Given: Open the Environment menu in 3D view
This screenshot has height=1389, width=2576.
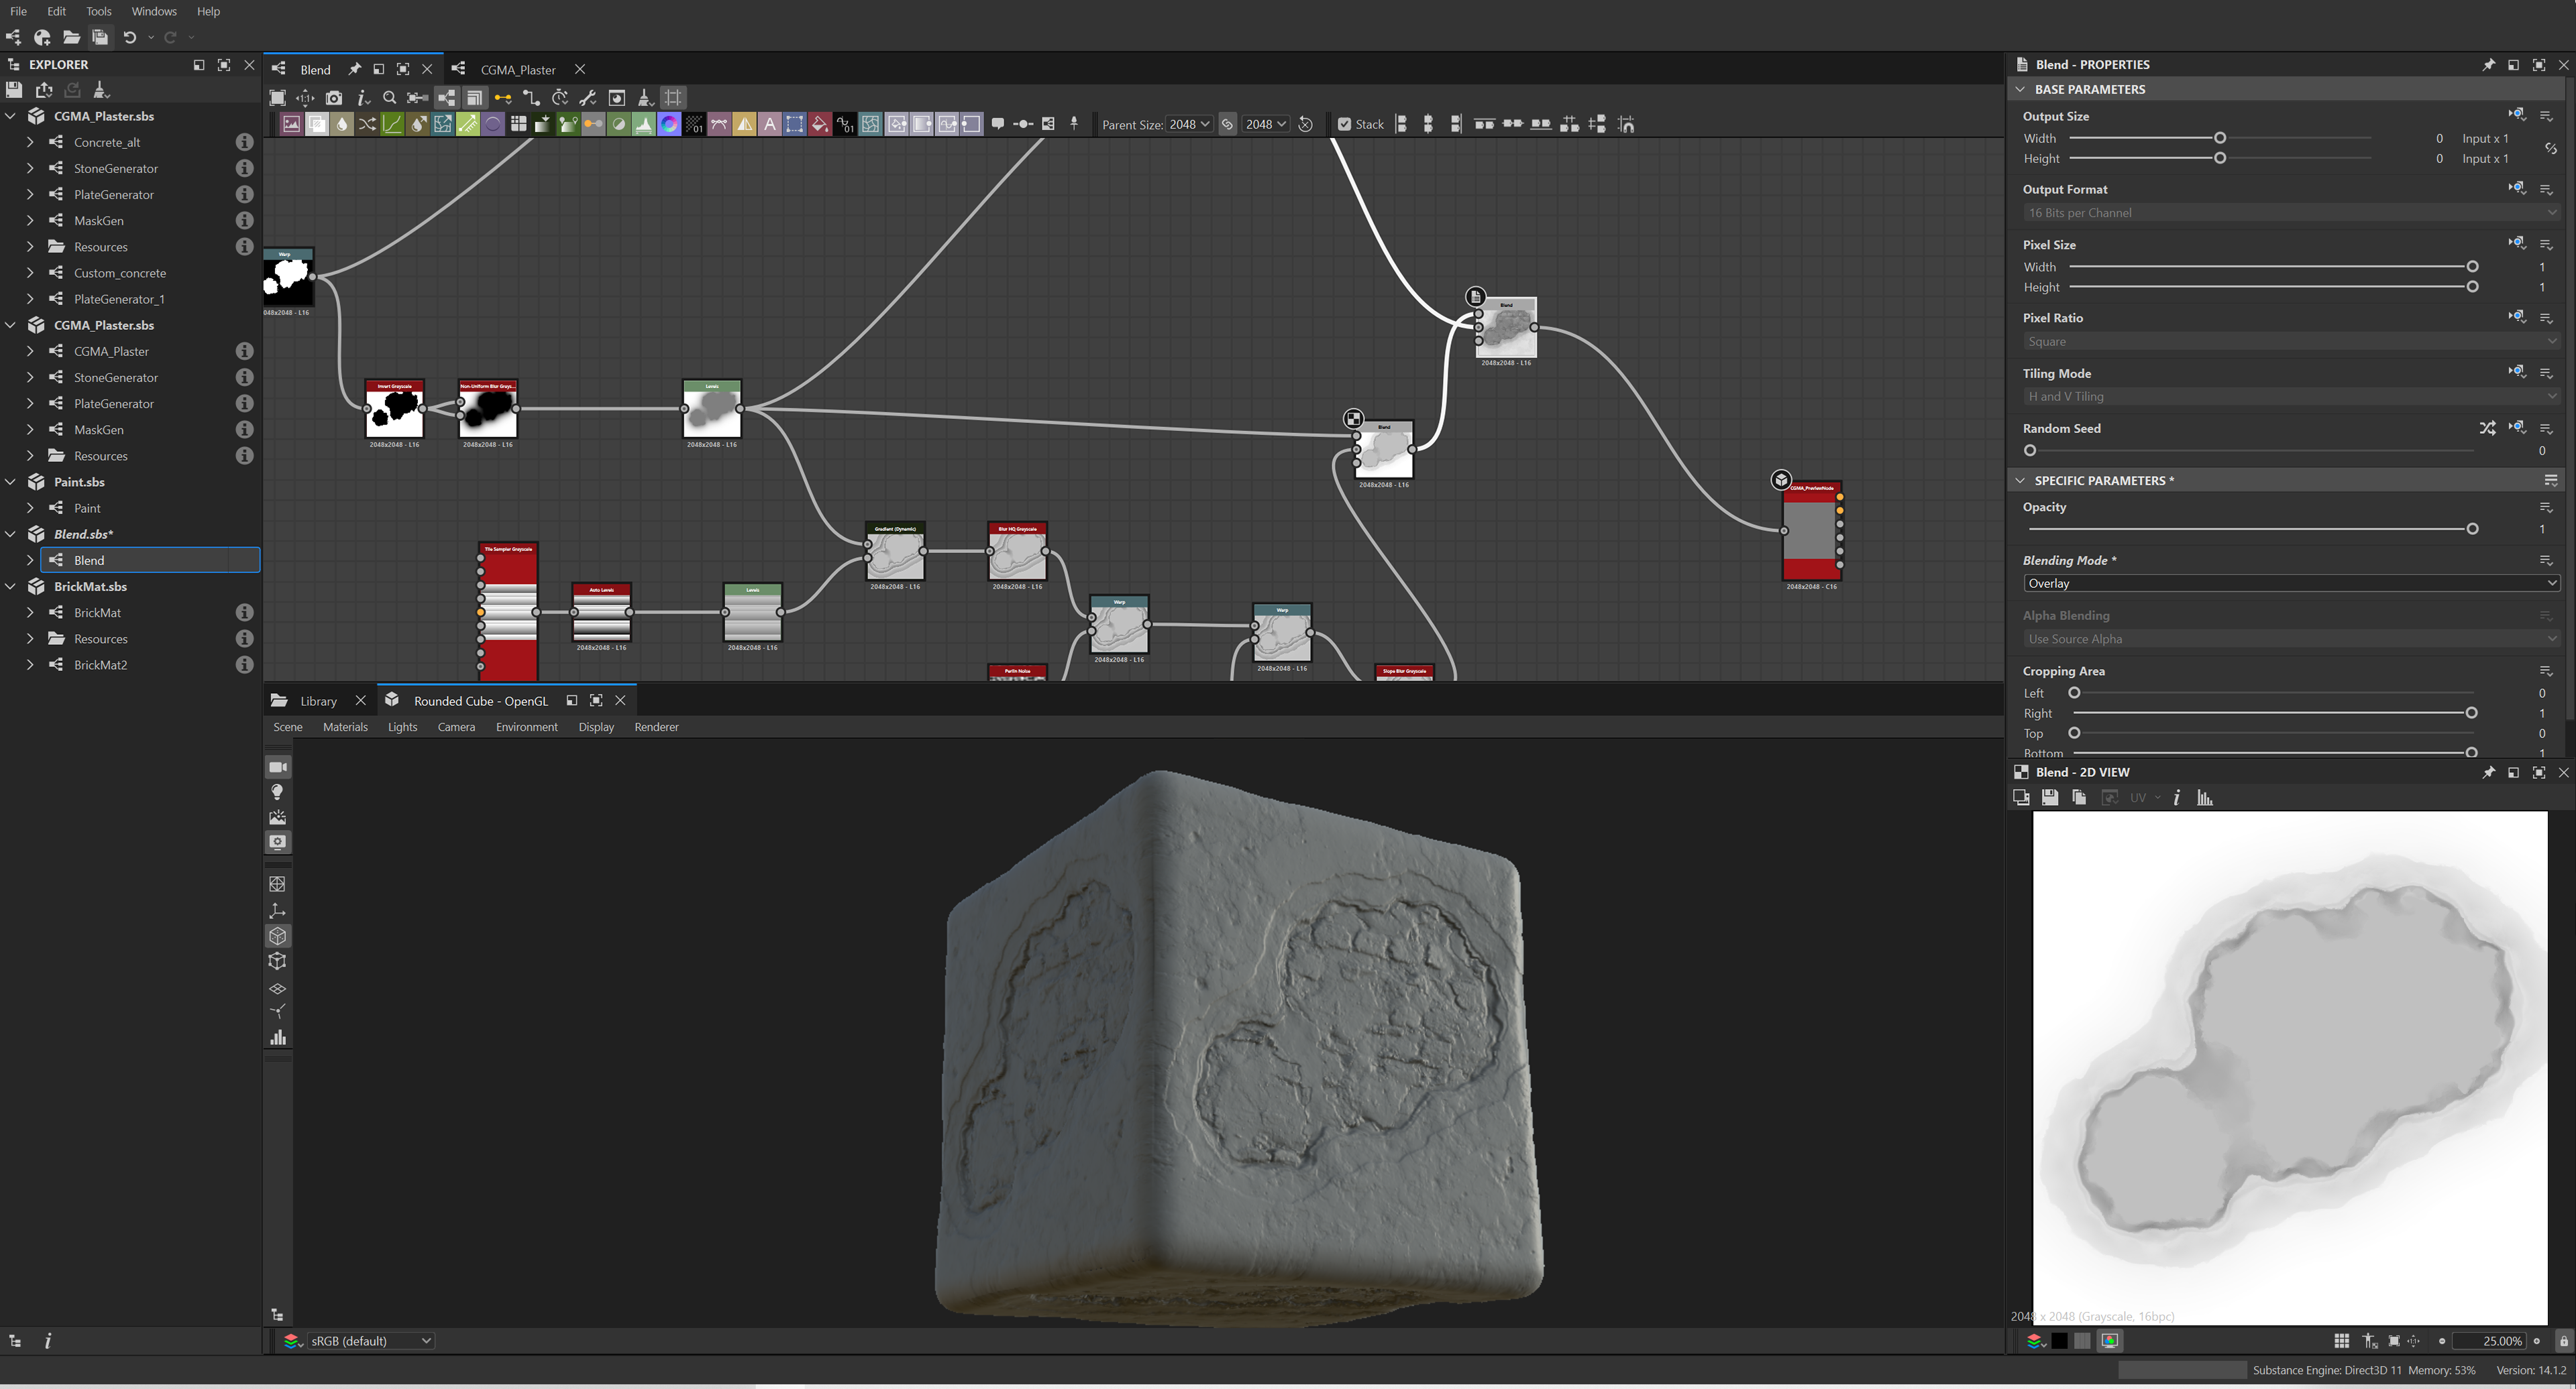Looking at the screenshot, I should pyautogui.click(x=526, y=727).
